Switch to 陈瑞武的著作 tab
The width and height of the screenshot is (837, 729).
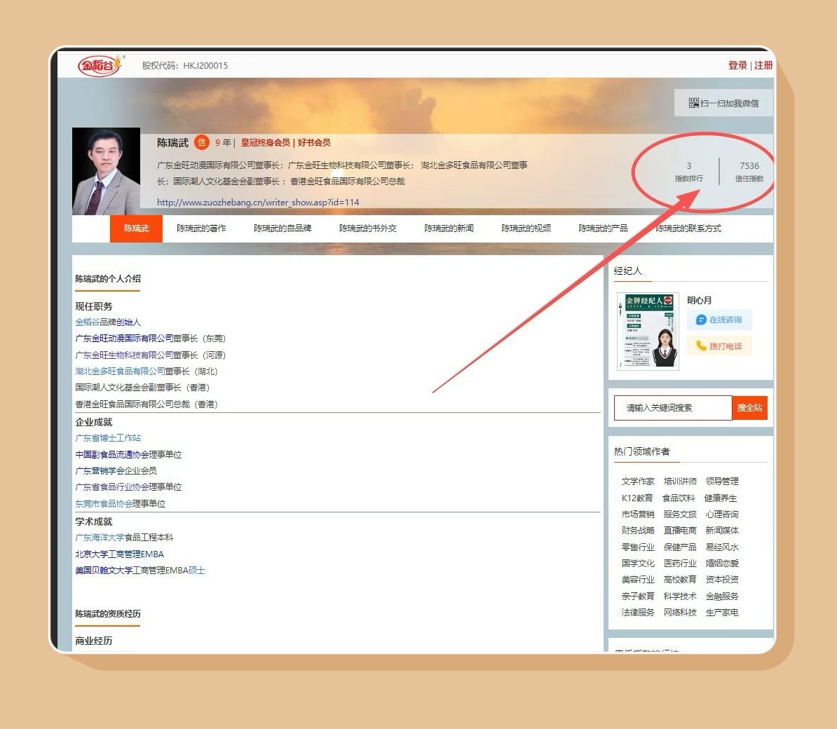[201, 229]
